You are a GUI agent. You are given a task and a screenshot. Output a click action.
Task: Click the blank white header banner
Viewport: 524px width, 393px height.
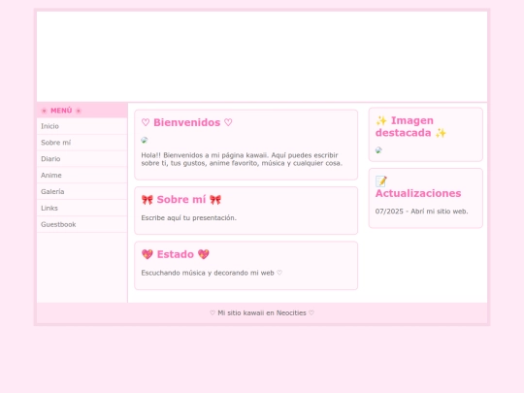(262, 56)
